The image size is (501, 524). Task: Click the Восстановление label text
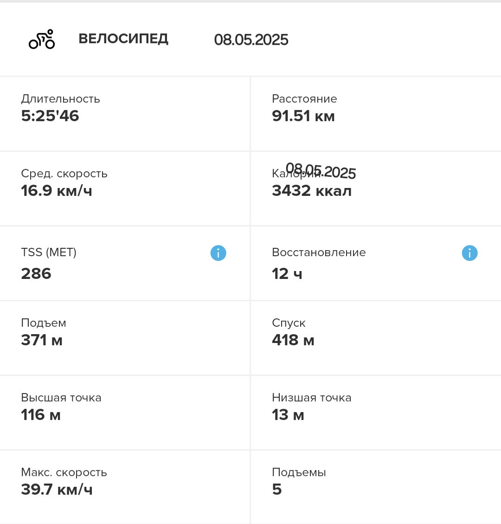[x=319, y=252]
